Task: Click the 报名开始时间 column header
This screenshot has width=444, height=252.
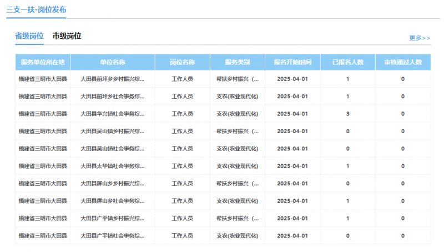Action: [292, 62]
